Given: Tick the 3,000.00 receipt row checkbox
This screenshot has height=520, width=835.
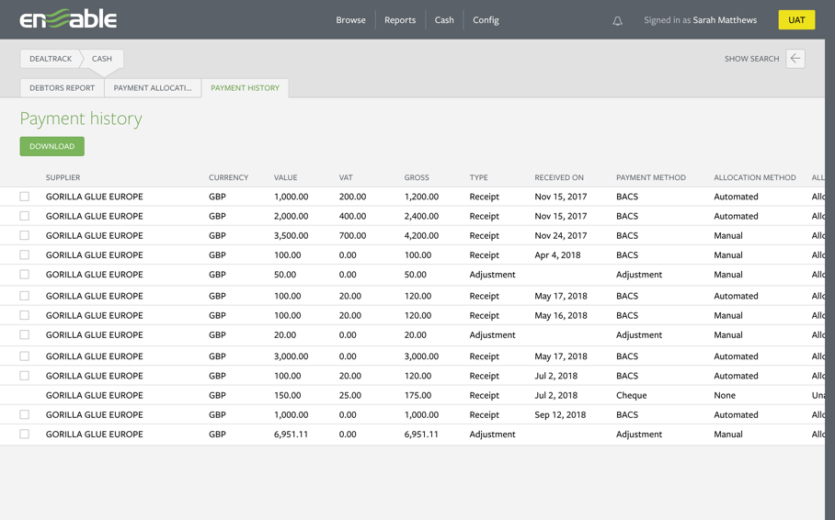Looking at the screenshot, I should click(25, 356).
